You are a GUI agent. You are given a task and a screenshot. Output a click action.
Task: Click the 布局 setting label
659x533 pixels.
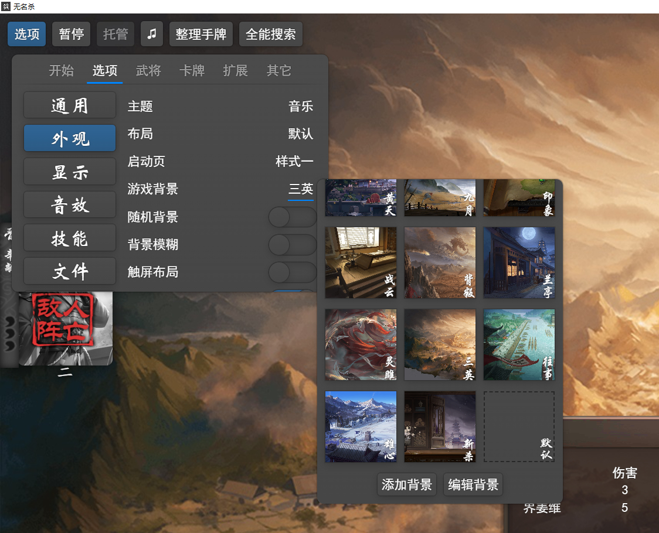click(140, 134)
